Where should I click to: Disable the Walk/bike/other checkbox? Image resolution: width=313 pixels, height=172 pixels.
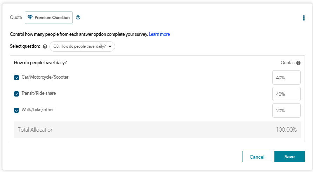16,110
